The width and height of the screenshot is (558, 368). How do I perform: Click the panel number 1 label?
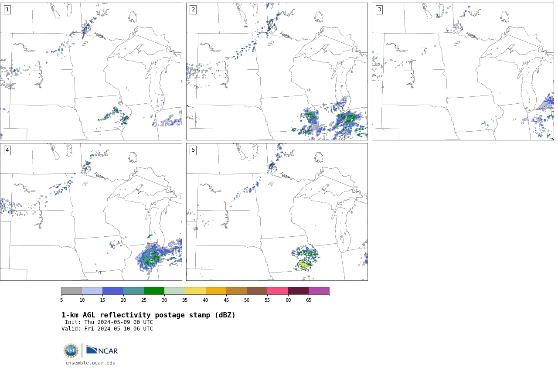7,10
